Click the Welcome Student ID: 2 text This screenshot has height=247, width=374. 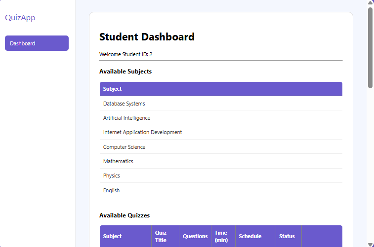(x=125, y=54)
